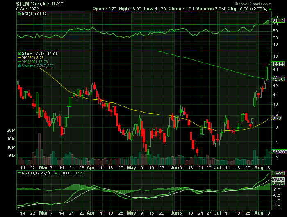Click the 50 level on RSI axis
This screenshot has width=287, height=217.
(276, 31)
